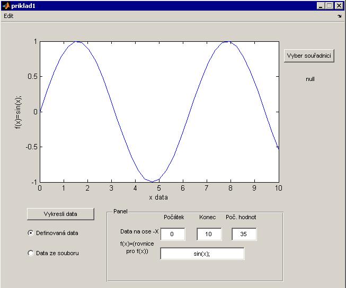Click the dock arrow icon in menu bar
346x288 pixels.
coord(340,16)
